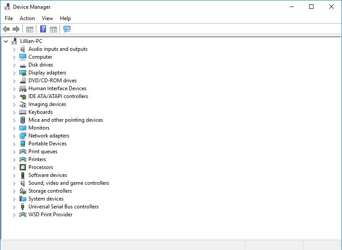
Task: Click the Universal Serial Bus controllers icon
Action: pos(23,207)
